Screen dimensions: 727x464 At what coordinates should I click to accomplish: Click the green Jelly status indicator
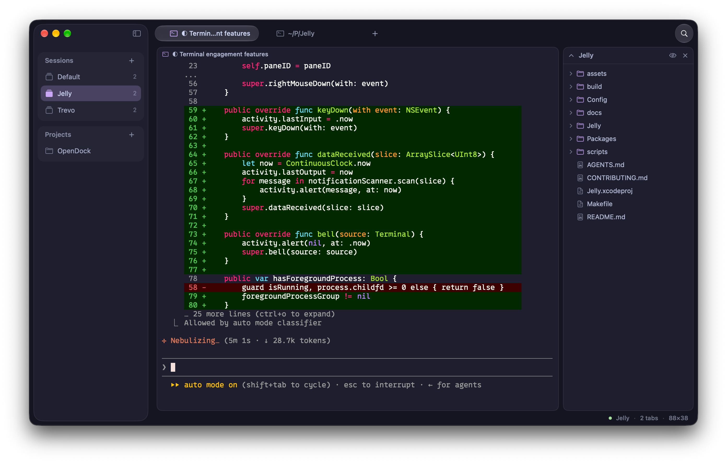coord(610,418)
